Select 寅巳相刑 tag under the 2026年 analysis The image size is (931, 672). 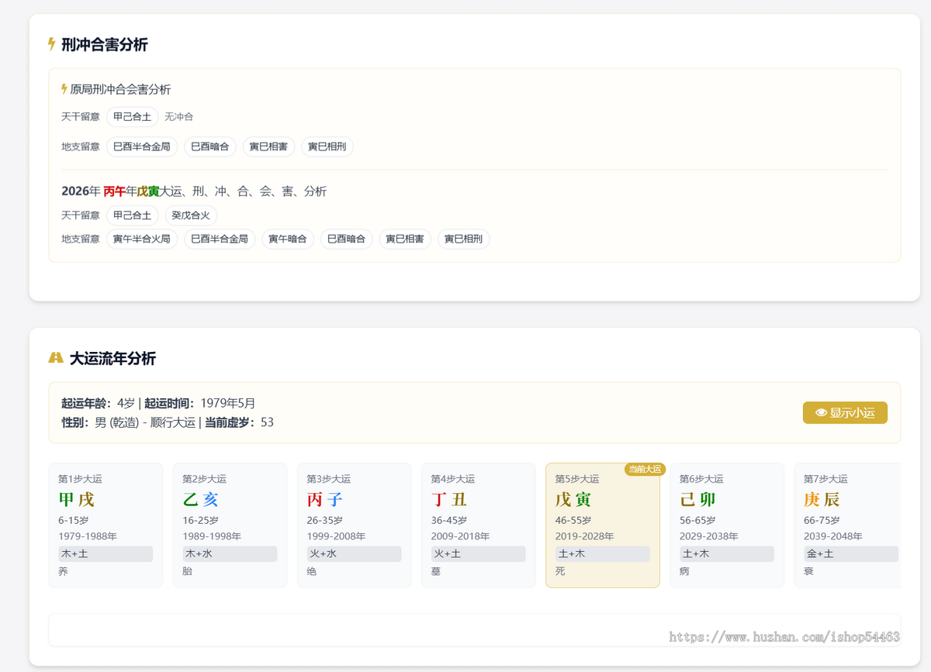[x=464, y=239]
